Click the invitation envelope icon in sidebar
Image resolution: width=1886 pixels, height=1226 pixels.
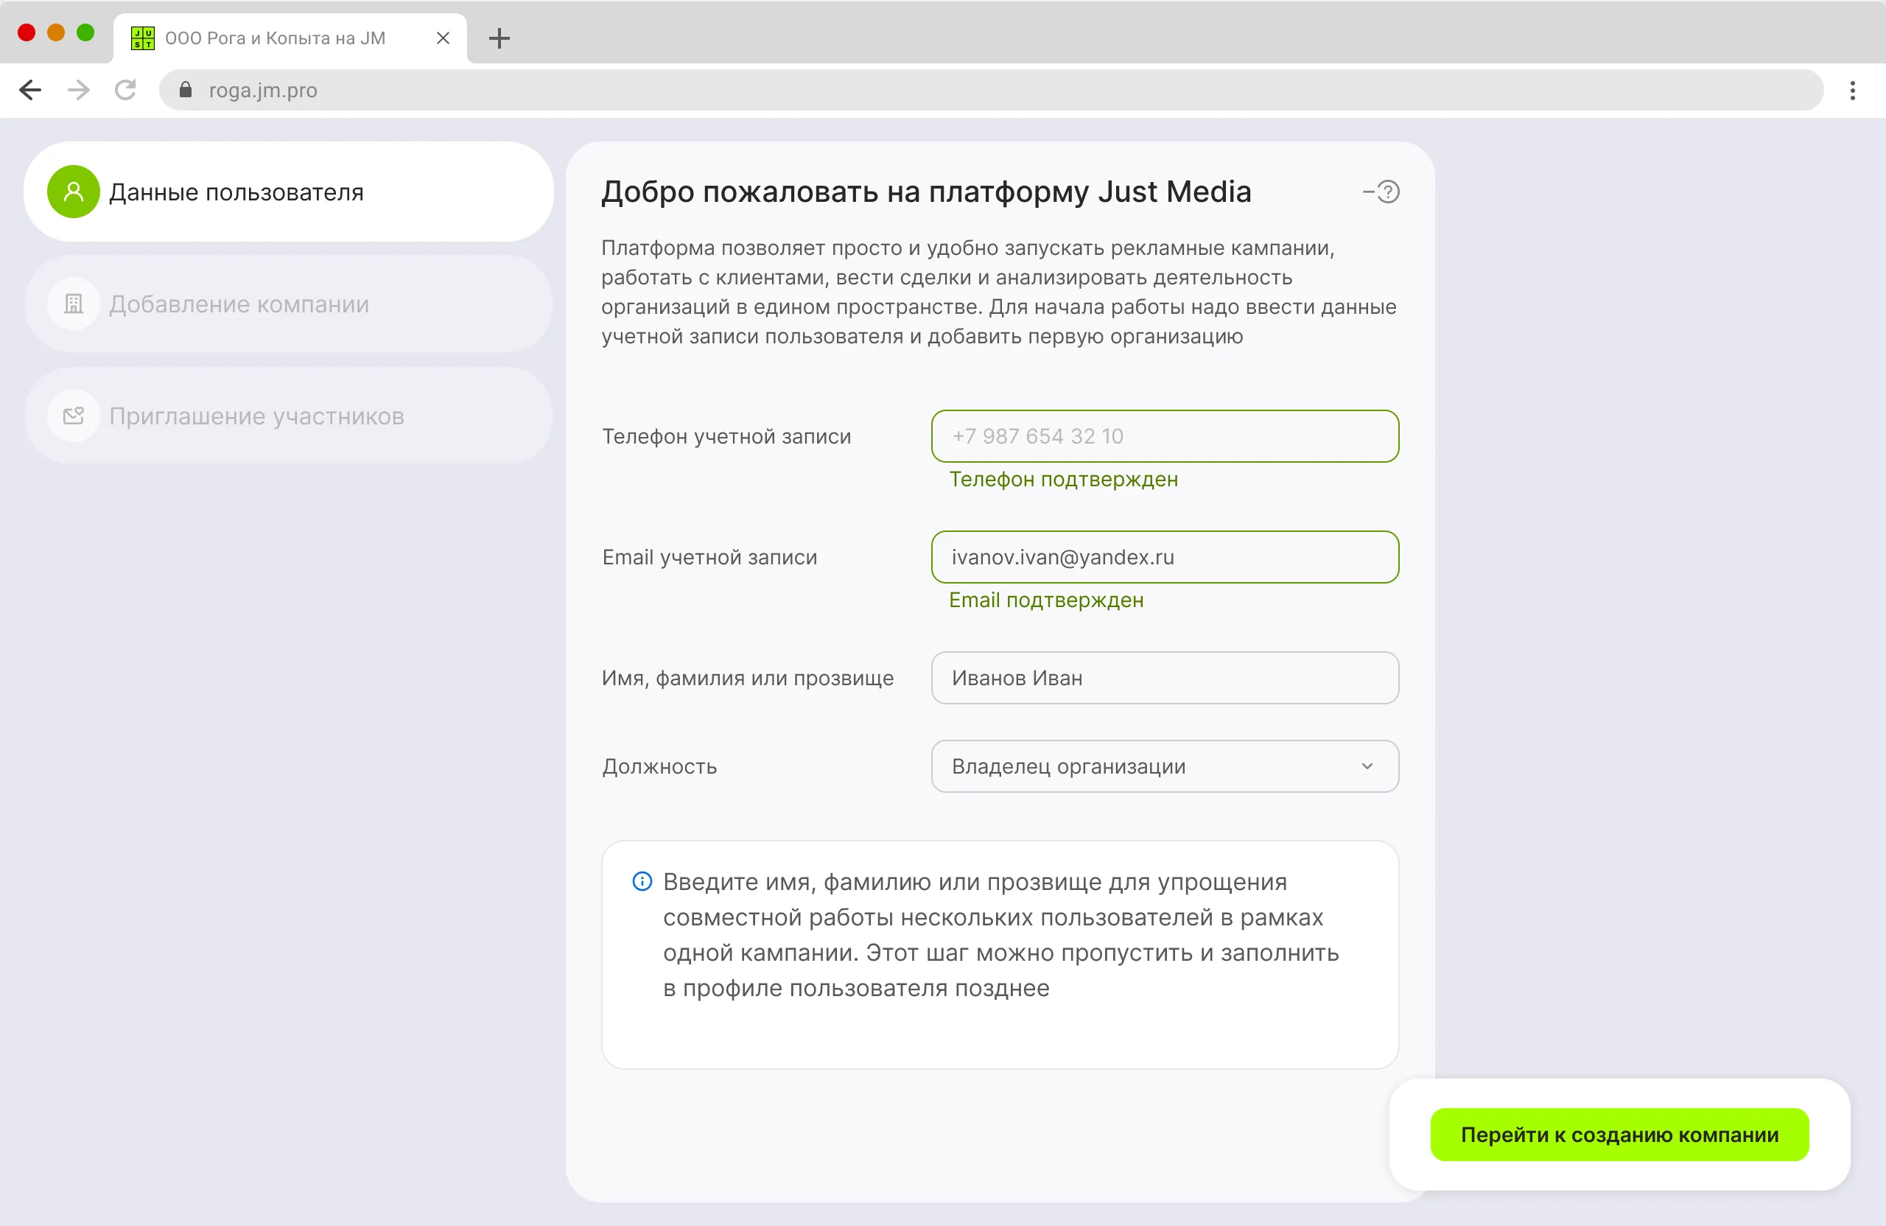pos(73,416)
